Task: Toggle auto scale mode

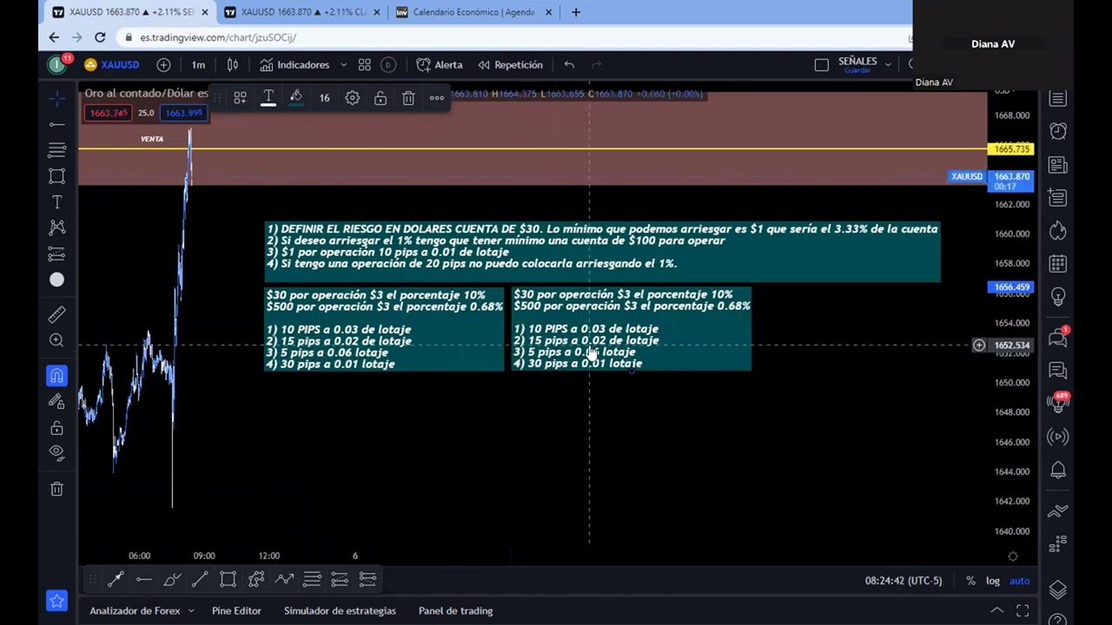Action: point(1019,581)
